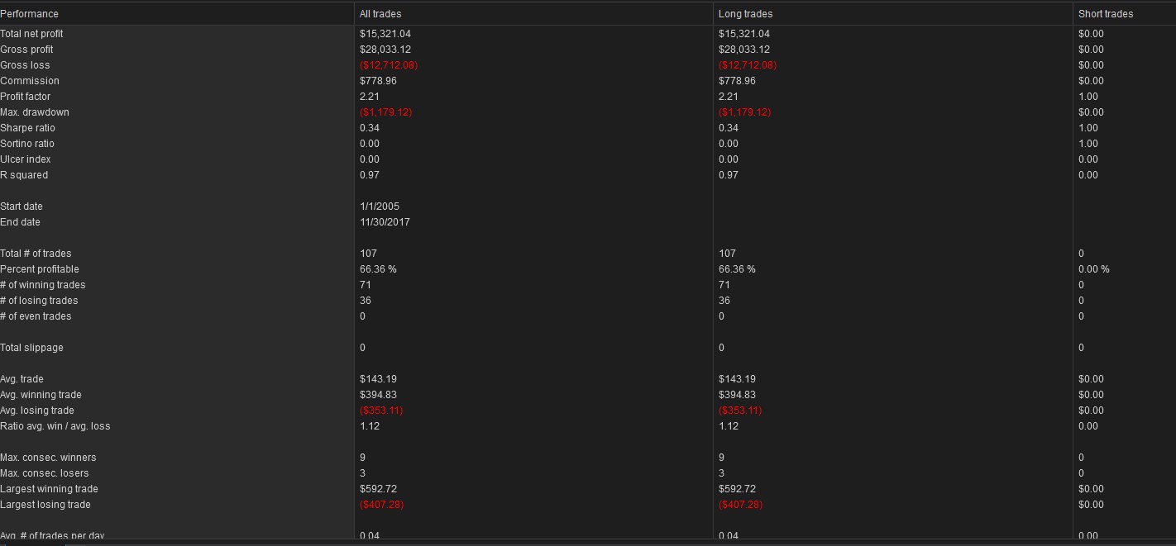Select the End date value 11/30/2017

click(x=385, y=222)
